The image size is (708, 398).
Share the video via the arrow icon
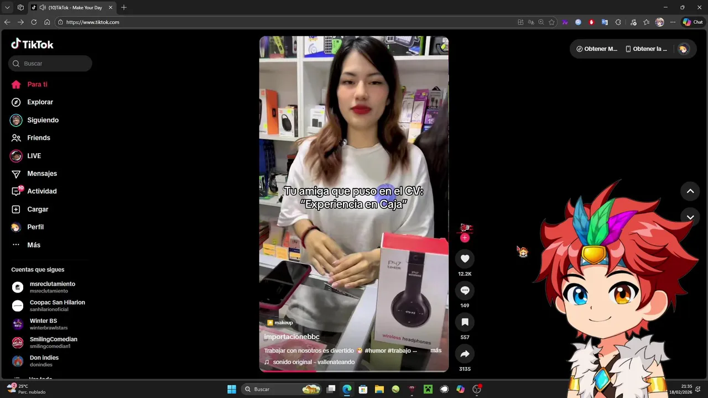click(465, 354)
